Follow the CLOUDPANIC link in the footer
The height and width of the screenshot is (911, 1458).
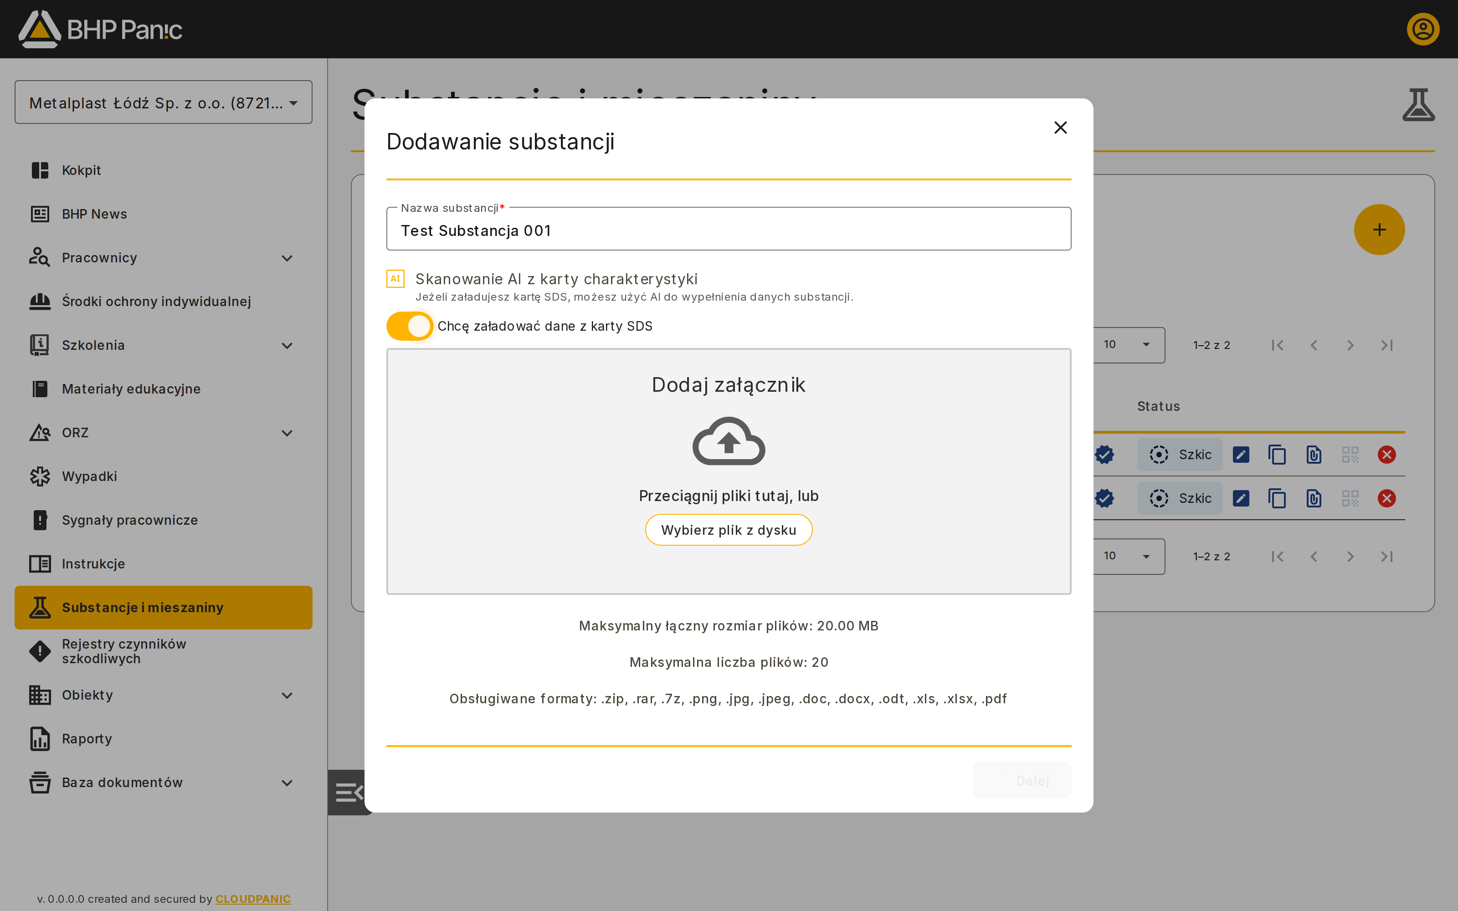click(253, 898)
